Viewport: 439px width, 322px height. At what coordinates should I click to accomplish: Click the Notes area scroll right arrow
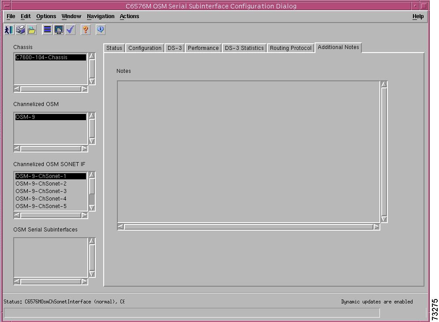coord(376,227)
